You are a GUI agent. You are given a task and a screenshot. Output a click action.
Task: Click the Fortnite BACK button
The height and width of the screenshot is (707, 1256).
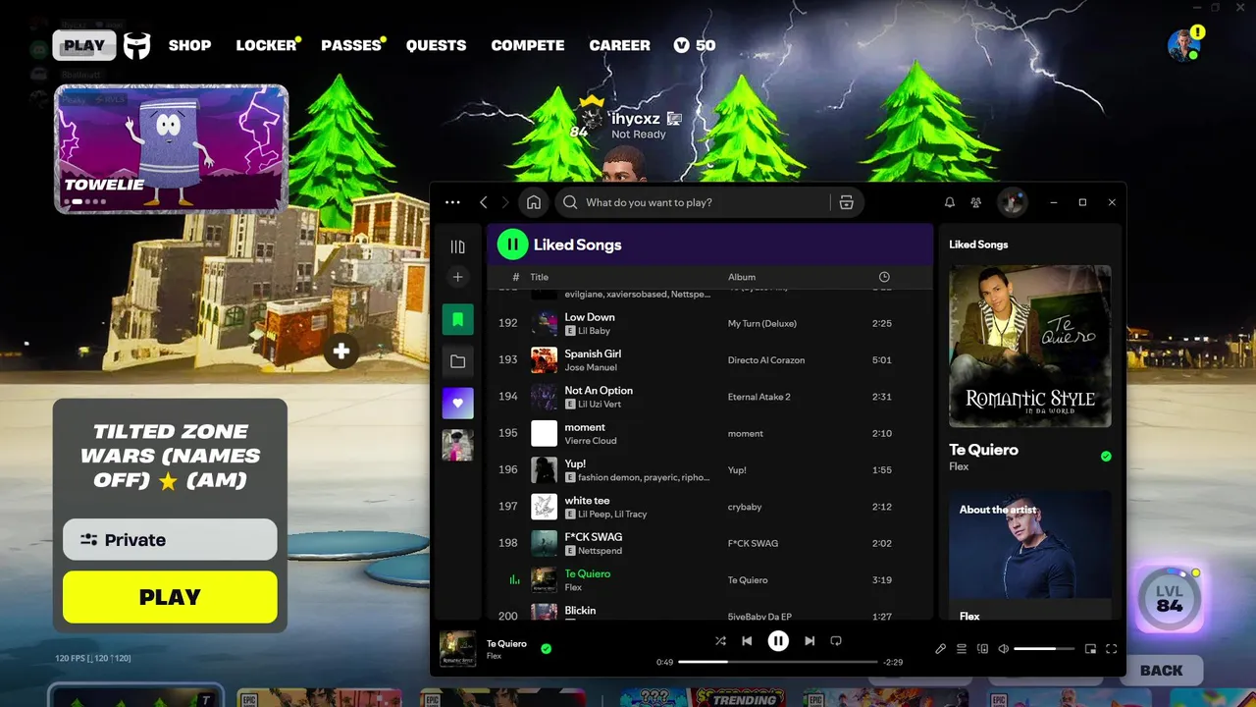tap(1161, 671)
